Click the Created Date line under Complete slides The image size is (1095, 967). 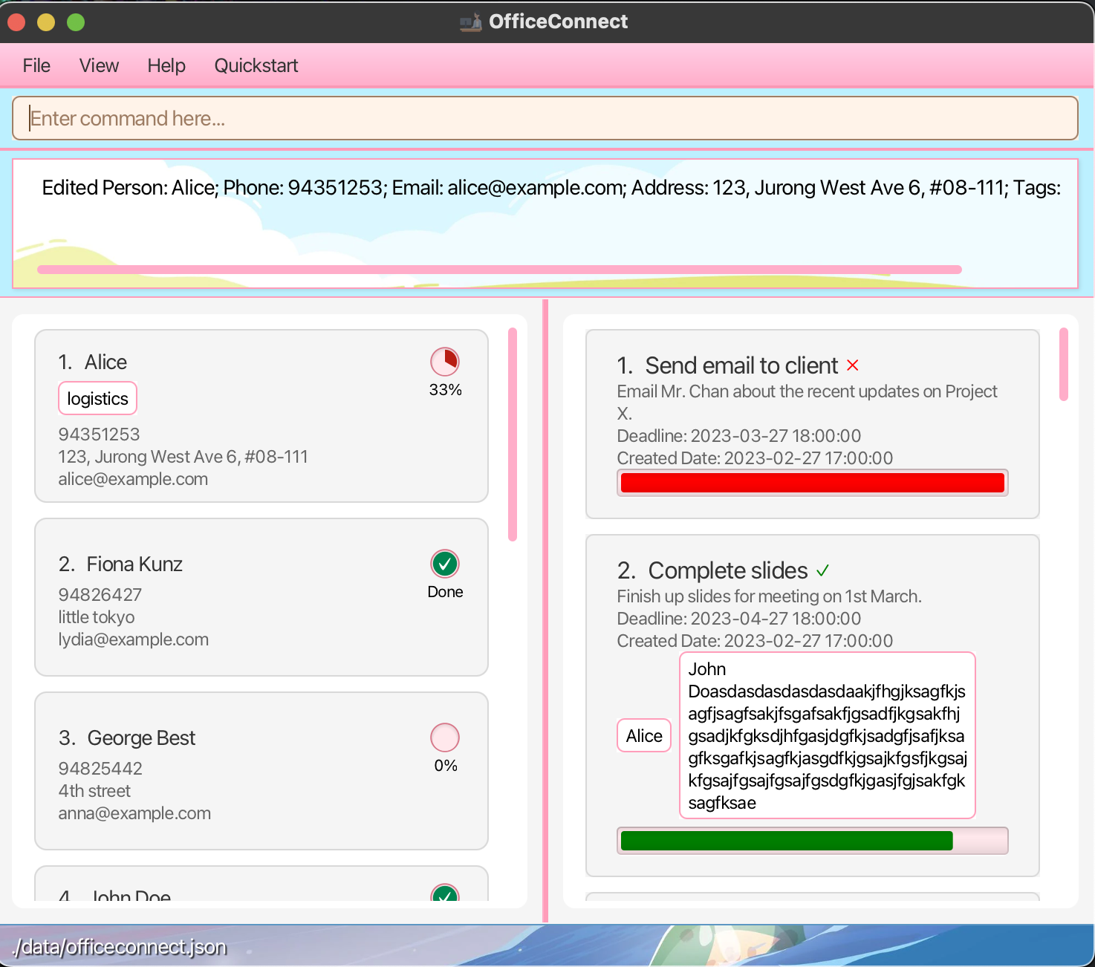click(x=755, y=641)
